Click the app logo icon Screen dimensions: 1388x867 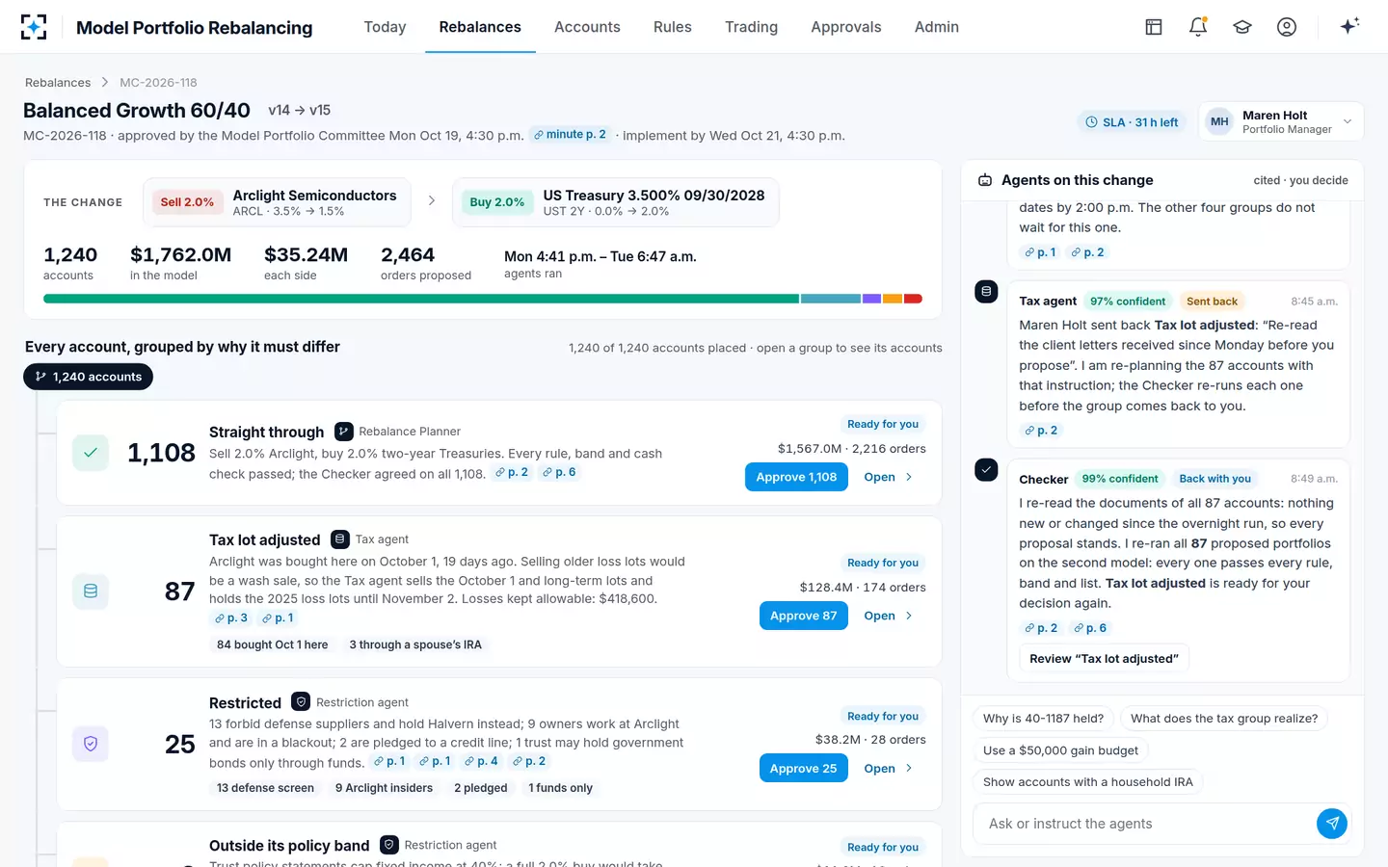(x=34, y=27)
